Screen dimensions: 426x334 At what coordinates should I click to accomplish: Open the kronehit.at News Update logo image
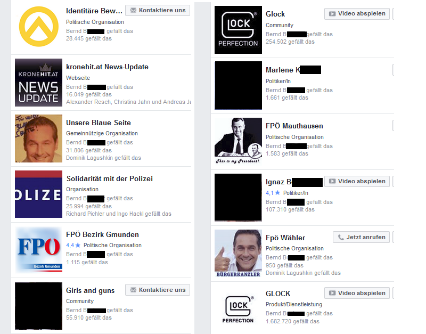coord(38,83)
